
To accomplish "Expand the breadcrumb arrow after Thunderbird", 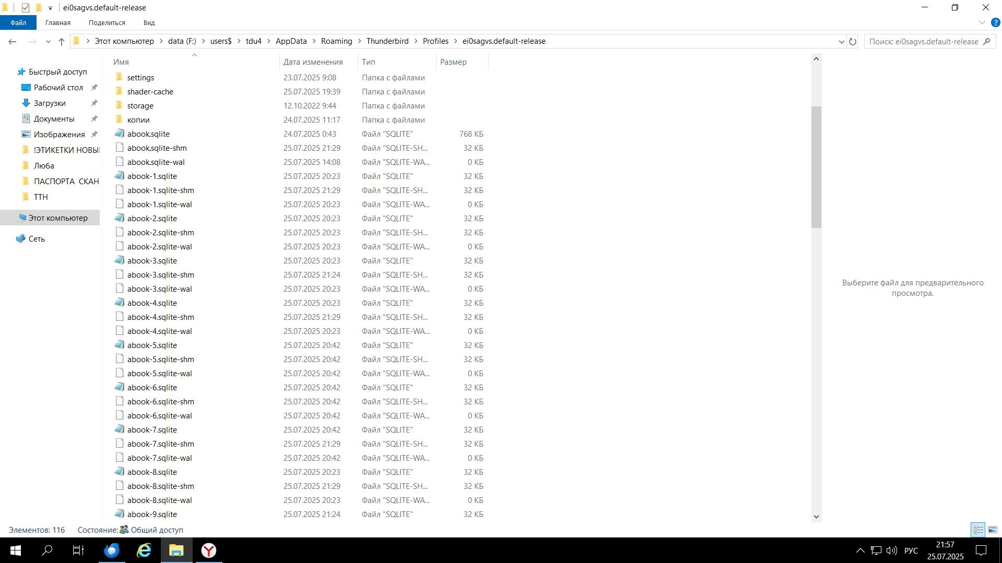I will 416,41.
